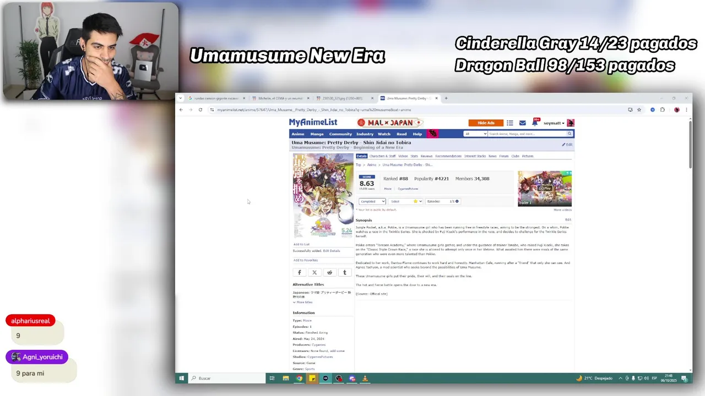Open the Reviews tab
The image size is (705, 396).
427,156
